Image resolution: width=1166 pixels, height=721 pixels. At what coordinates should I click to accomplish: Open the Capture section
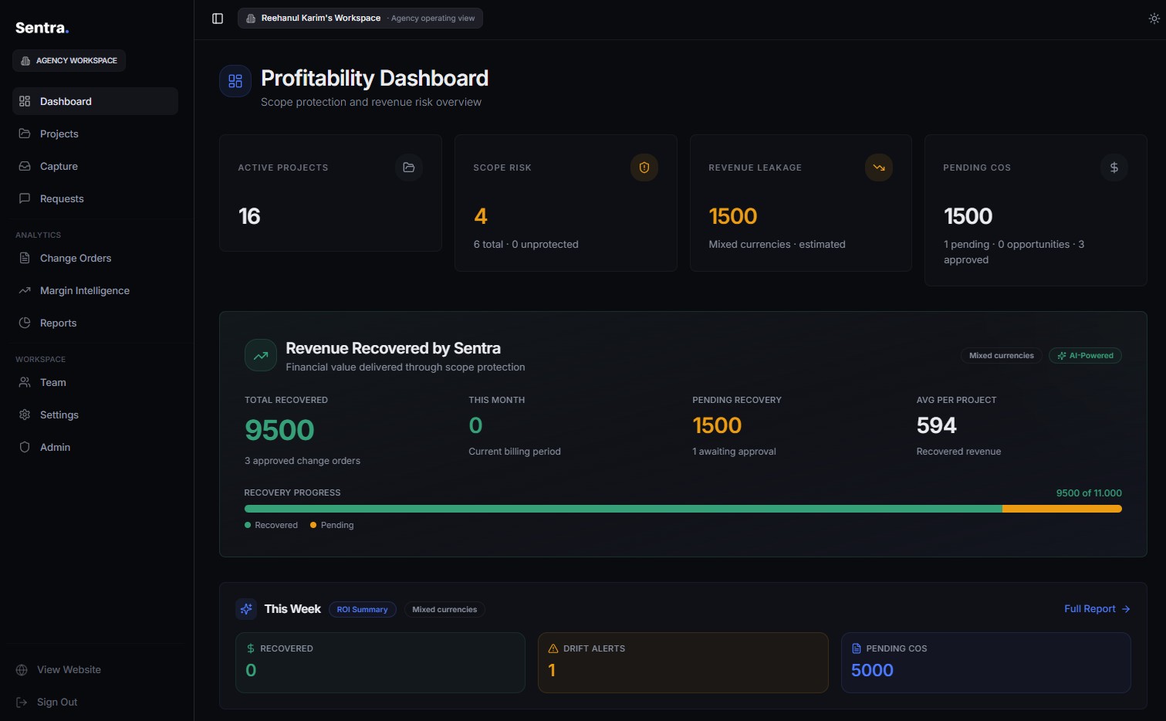coord(95,166)
